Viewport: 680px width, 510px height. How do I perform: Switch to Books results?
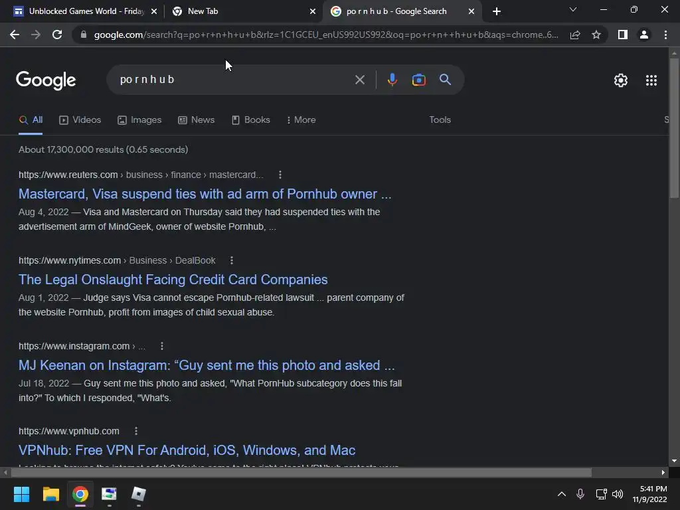coord(250,120)
